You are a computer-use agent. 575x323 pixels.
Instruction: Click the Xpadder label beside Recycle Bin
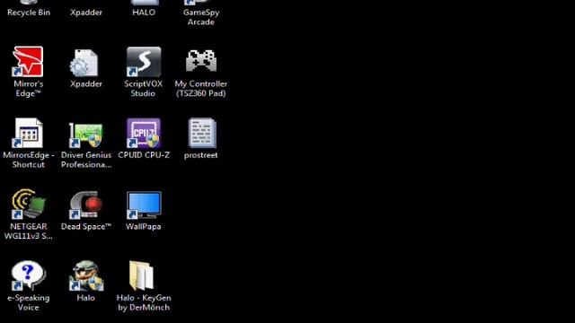(86, 13)
